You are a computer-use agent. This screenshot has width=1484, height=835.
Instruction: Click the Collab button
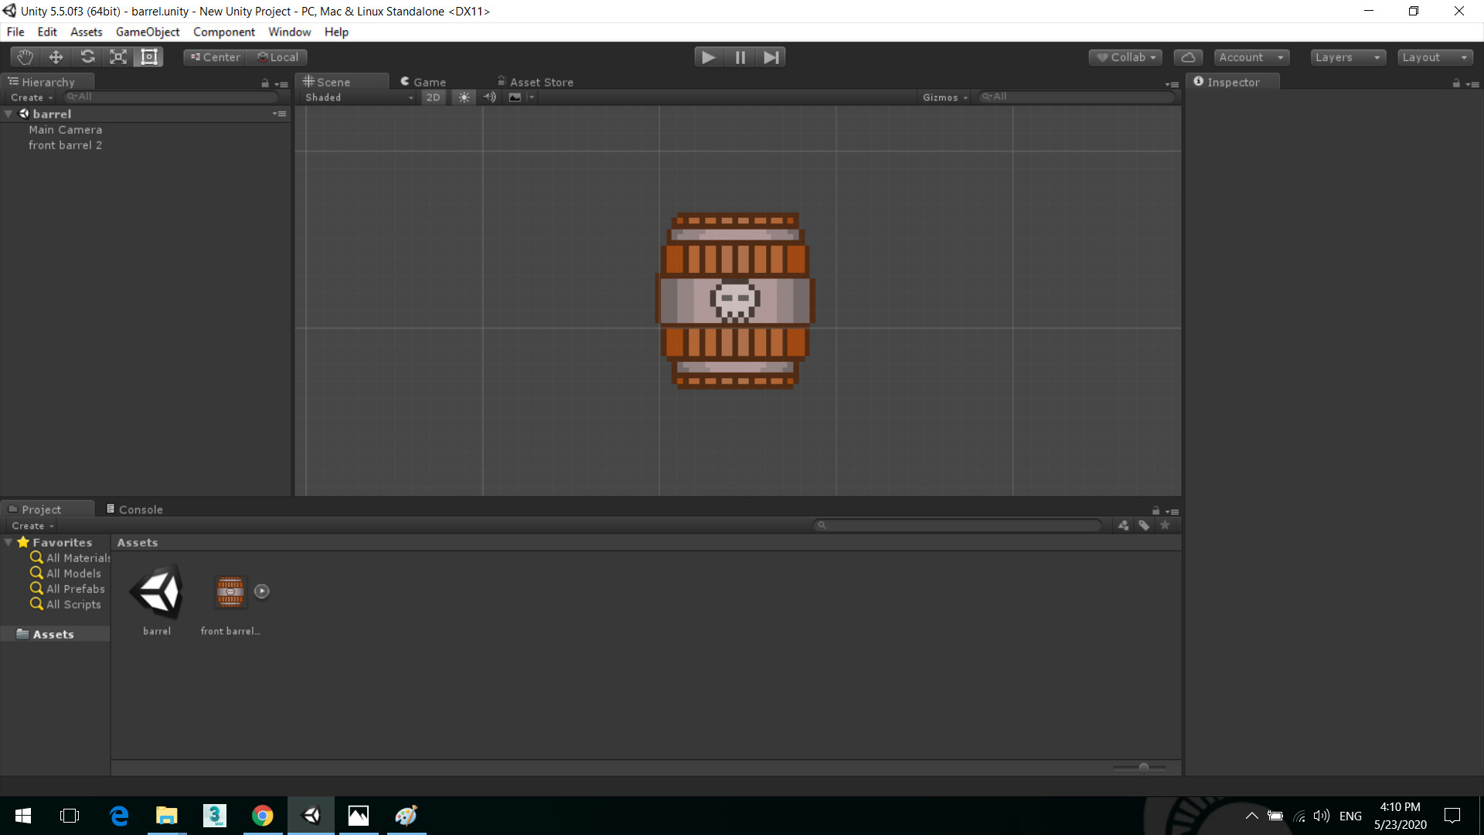(x=1125, y=57)
